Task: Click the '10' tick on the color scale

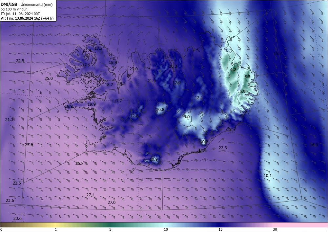Action: point(166,229)
